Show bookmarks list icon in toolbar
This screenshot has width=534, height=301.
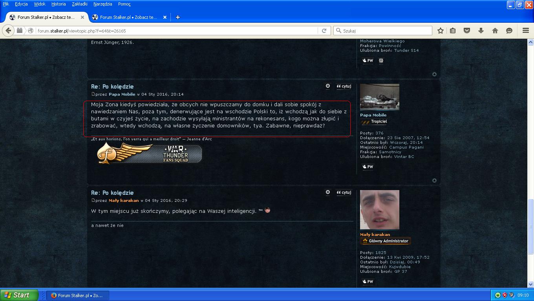pos(453,31)
